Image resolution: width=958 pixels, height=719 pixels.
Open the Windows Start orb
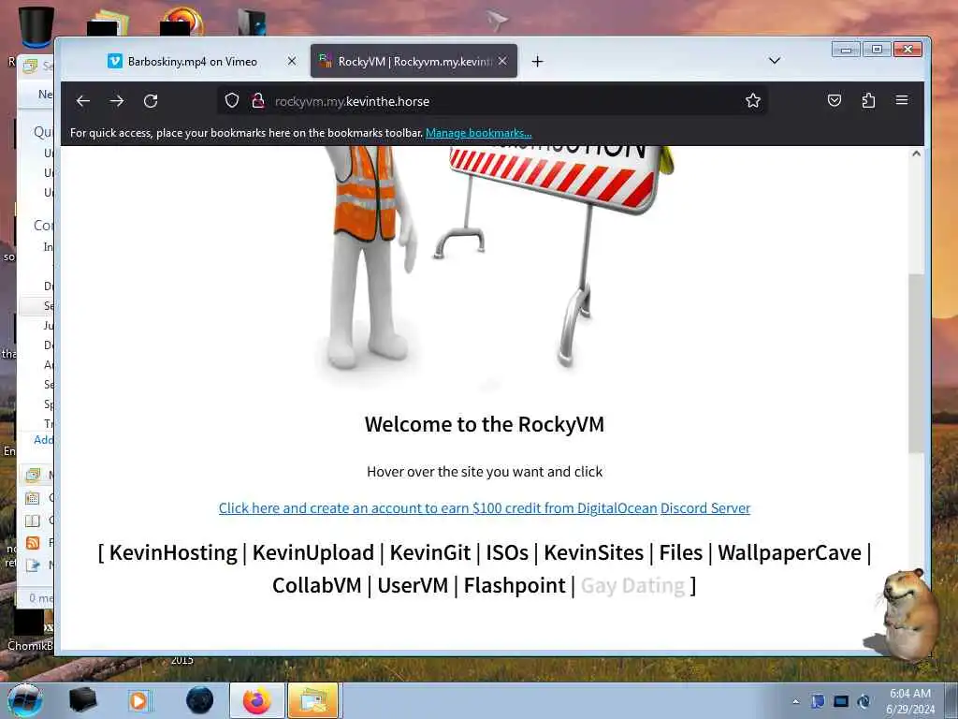[25, 700]
